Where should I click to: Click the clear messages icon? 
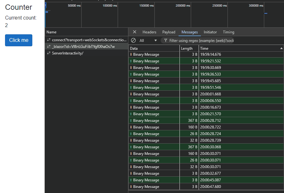pyautogui.click(x=133, y=41)
